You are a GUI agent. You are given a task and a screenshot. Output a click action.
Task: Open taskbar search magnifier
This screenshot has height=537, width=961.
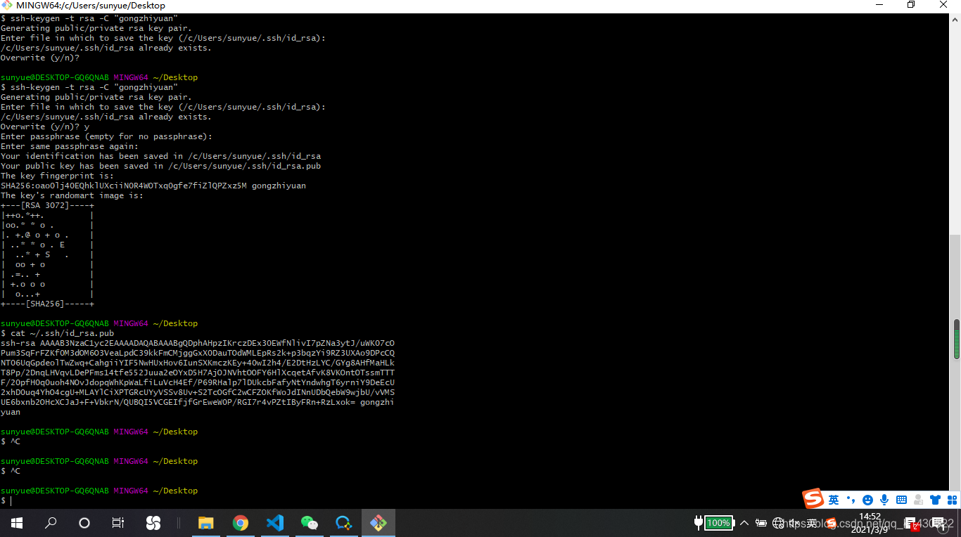click(x=51, y=523)
